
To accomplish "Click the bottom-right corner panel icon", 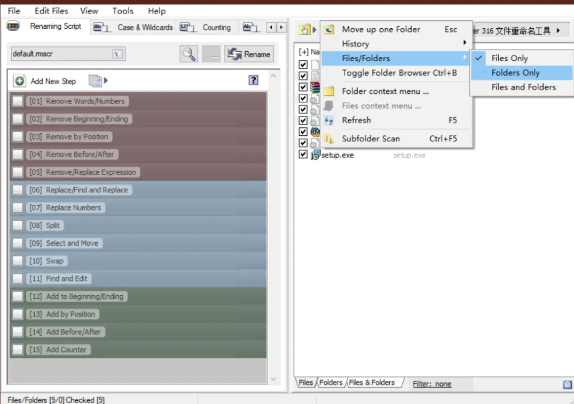I will coord(567,384).
